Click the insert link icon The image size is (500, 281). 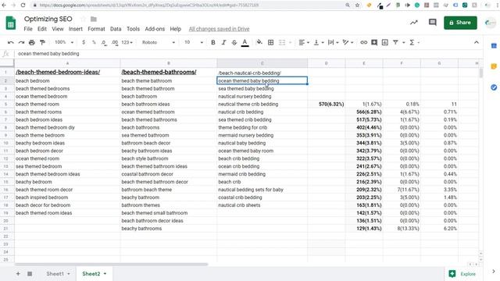tap(363, 42)
